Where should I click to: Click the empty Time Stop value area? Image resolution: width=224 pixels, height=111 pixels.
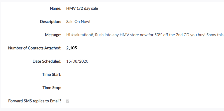point(100,88)
